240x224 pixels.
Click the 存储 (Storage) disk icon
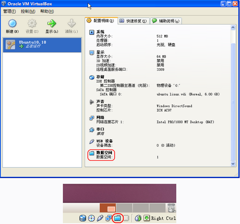(92, 77)
